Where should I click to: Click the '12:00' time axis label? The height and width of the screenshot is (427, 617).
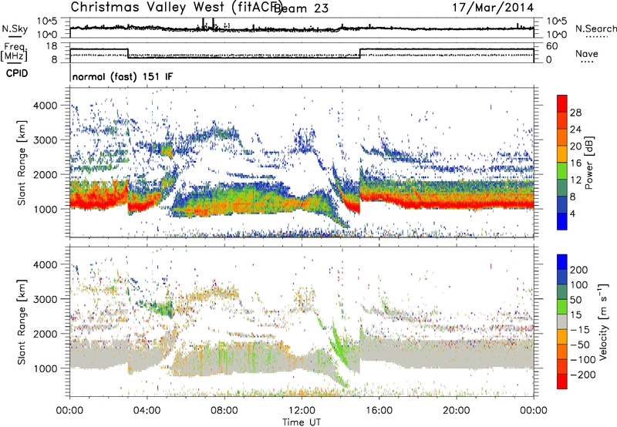[302, 411]
